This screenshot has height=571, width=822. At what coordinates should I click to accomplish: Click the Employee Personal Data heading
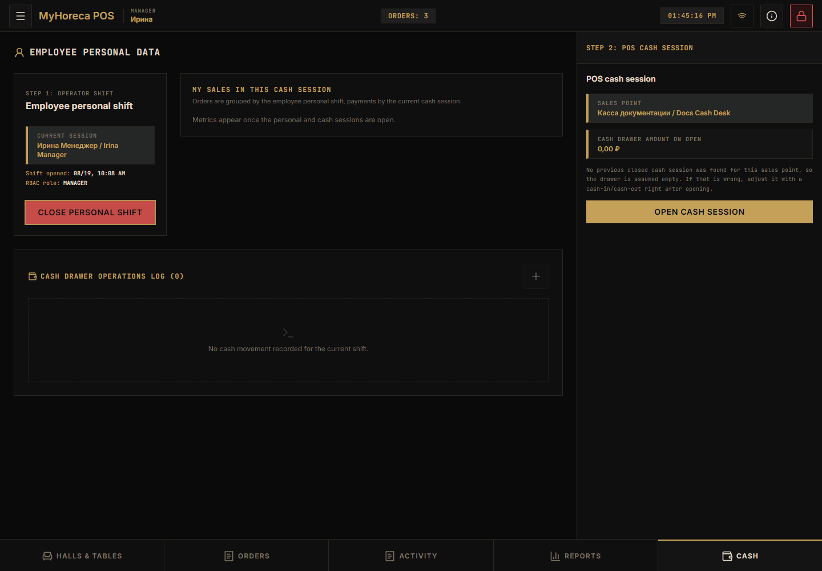click(x=95, y=53)
